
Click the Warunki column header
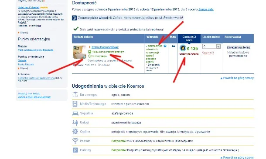[152, 36]
